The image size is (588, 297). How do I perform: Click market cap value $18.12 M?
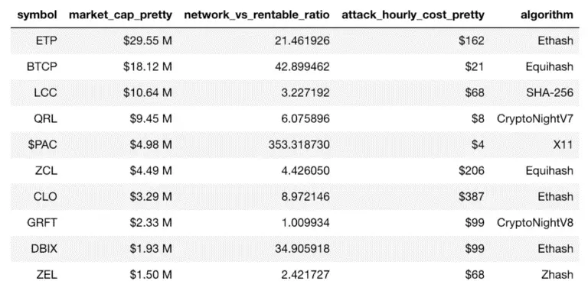click(x=147, y=66)
